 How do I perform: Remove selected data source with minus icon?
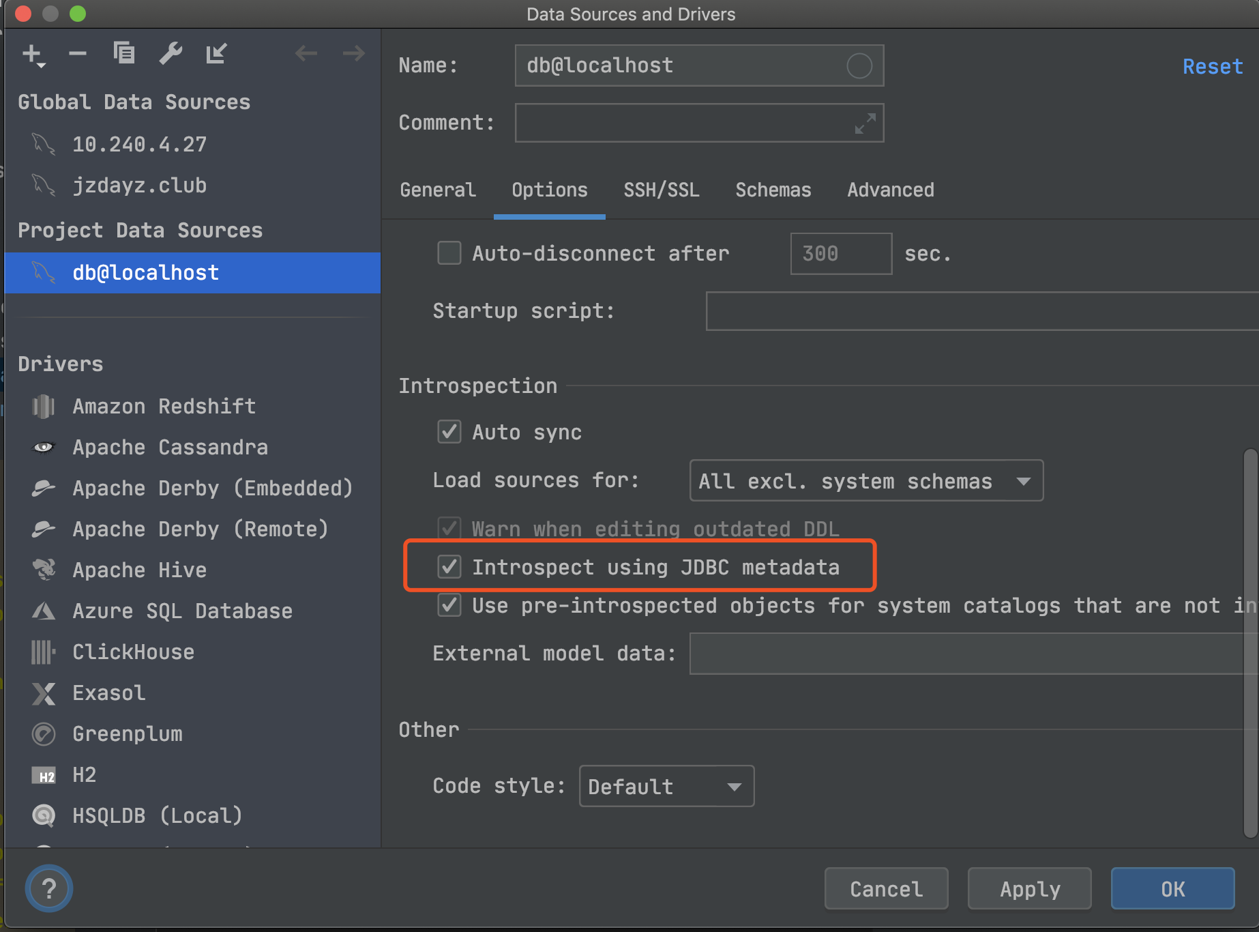point(78,53)
